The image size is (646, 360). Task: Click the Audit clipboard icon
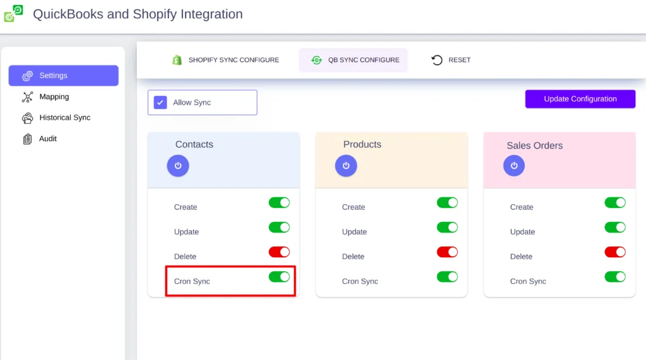point(28,139)
